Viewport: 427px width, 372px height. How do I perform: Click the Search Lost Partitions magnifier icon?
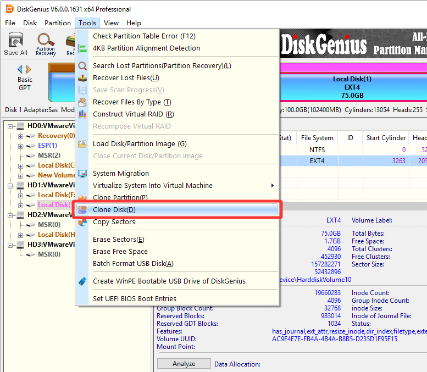coord(82,66)
